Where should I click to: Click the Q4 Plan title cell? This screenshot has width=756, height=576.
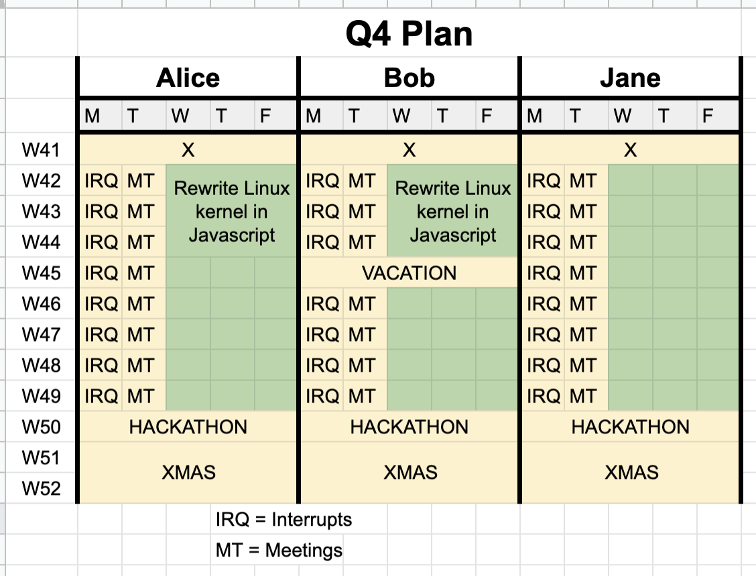pos(409,33)
